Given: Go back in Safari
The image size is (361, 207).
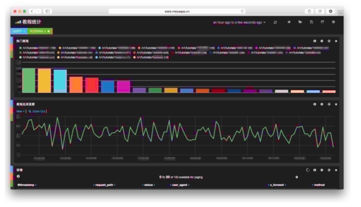Looking at the screenshot, I should (x=32, y=11).
